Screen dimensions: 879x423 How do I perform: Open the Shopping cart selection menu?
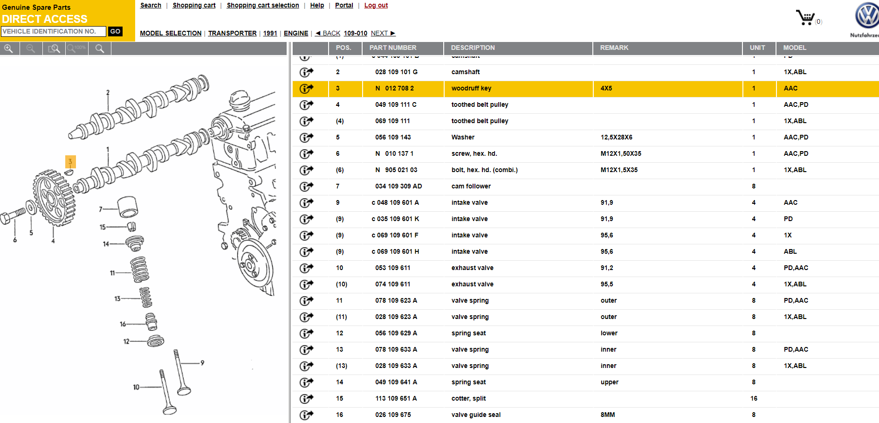pos(262,6)
